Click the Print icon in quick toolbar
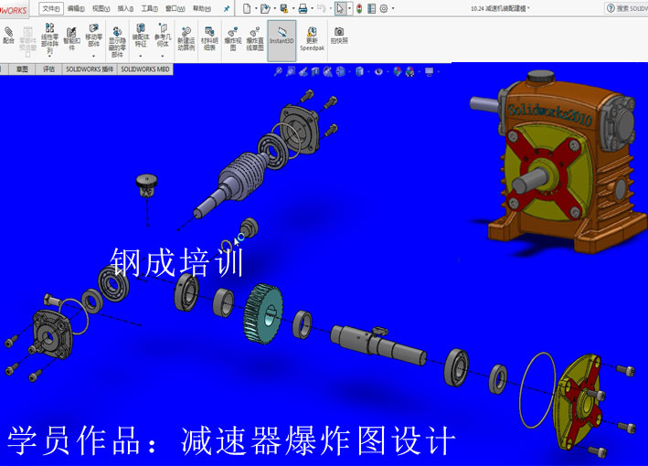The image size is (648, 466). pos(303,8)
